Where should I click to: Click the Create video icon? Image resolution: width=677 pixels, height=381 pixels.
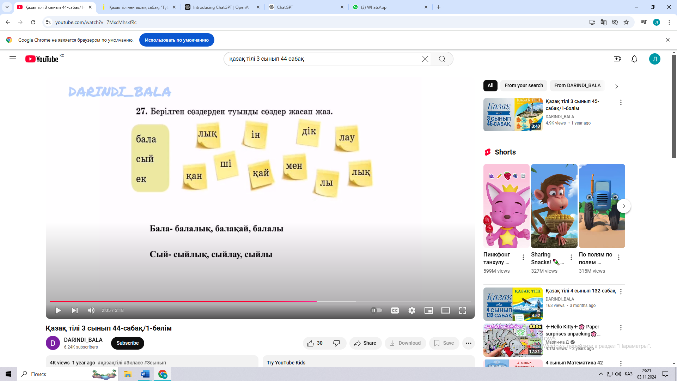617,59
